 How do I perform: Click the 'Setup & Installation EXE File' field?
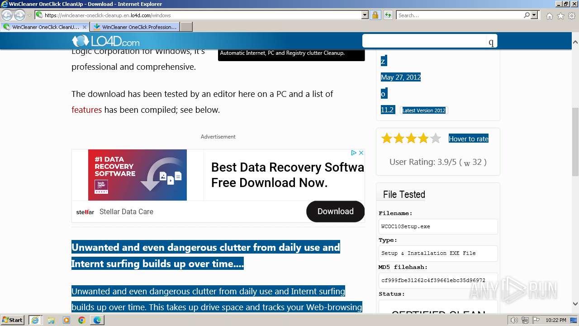pos(438,253)
